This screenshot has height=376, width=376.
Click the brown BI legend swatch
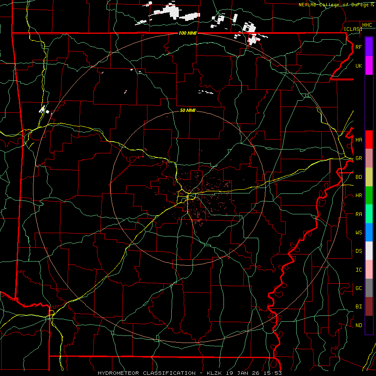(369, 307)
